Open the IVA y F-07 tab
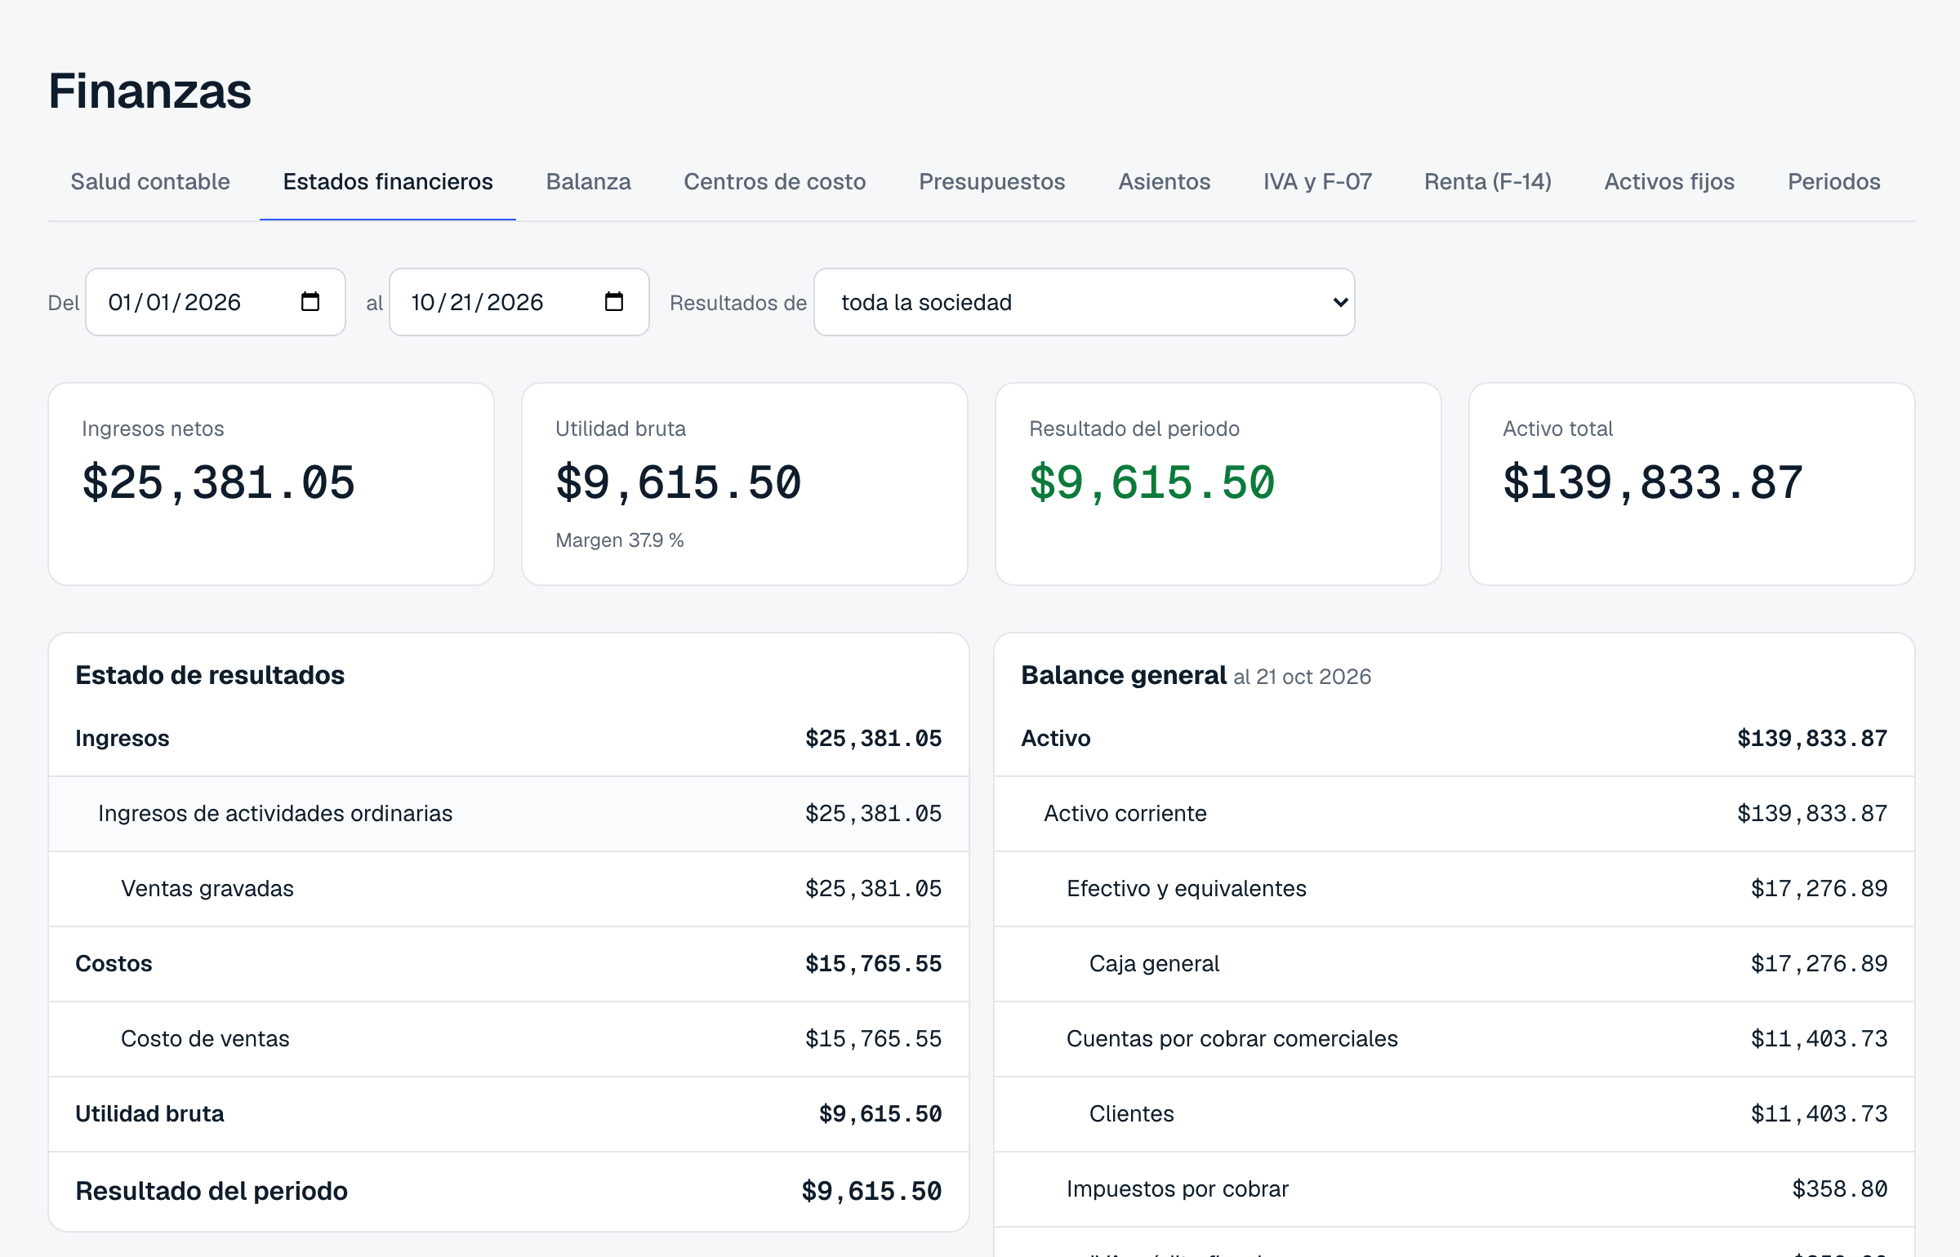 (x=1317, y=181)
